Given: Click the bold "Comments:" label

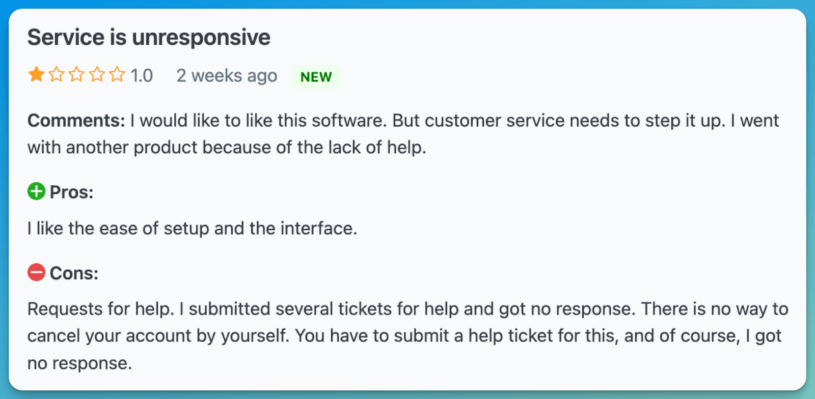Looking at the screenshot, I should point(76,121).
